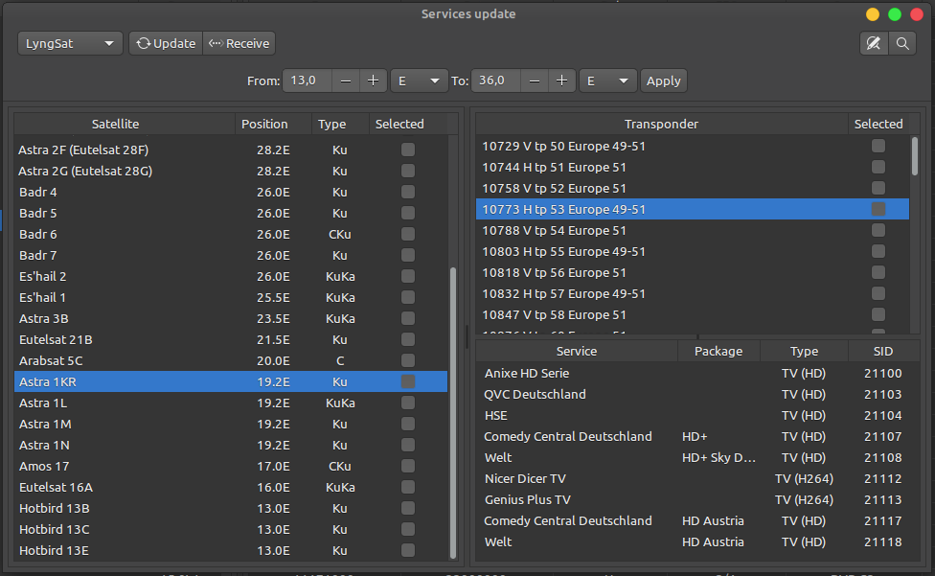Sort satellites by the Position column header
The height and width of the screenshot is (576, 935).
[264, 124]
